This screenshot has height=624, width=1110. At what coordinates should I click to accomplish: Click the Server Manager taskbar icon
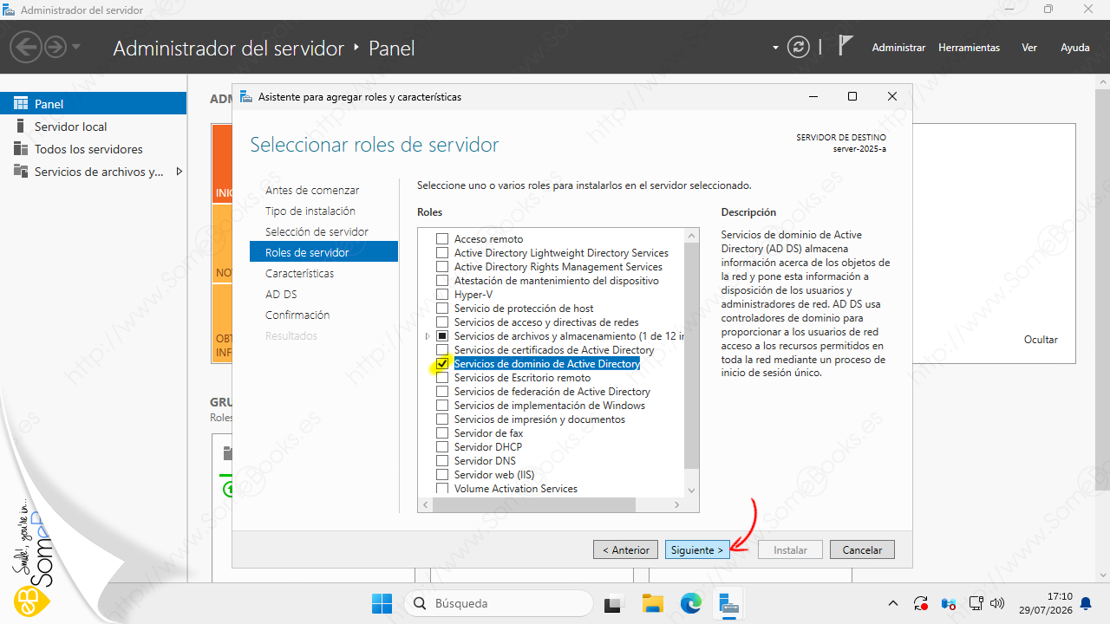pyautogui.click(x=728, y=603)
